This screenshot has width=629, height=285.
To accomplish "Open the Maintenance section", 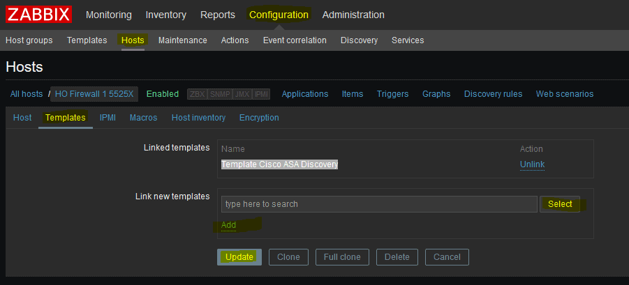I will pyautogui.click(x=182, y=40).
